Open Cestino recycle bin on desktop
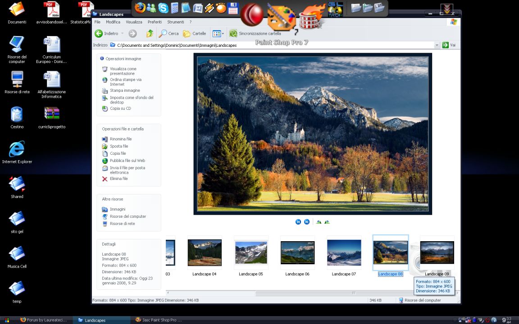This screenshot has height=324, width=519. [x=17, y=117]
